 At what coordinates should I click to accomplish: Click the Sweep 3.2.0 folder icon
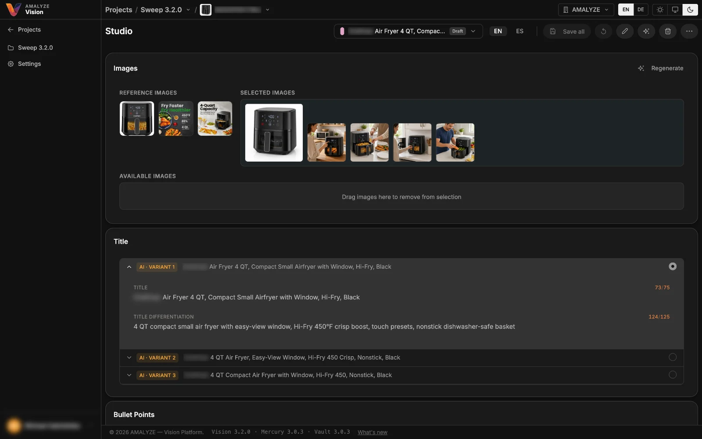click(11, 47)
